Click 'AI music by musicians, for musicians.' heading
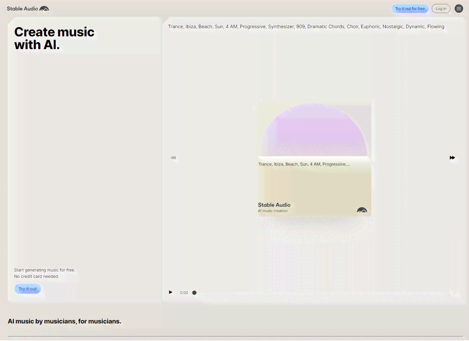 (x=64, y=321)
